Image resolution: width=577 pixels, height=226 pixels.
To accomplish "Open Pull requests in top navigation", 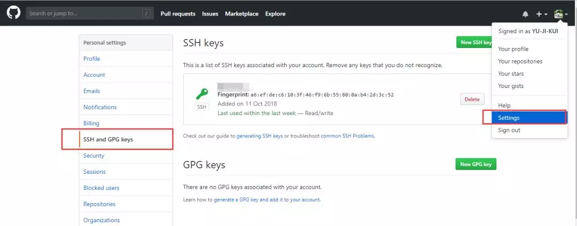I will [178, 14].
